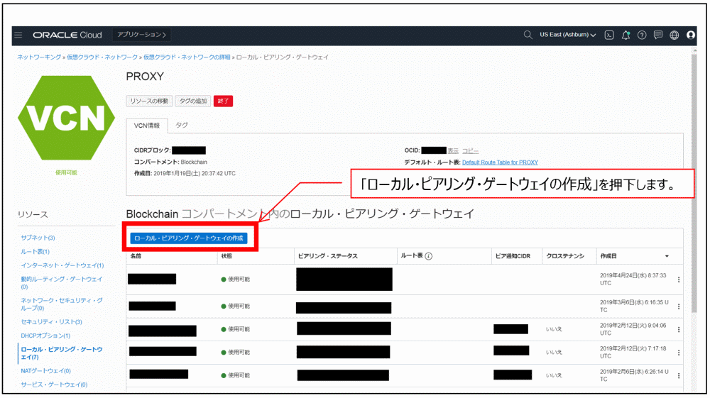Open actions menu for 2019年4月24日 row
710x398 pixels.
pyautogui.click(x=678, y=280)
